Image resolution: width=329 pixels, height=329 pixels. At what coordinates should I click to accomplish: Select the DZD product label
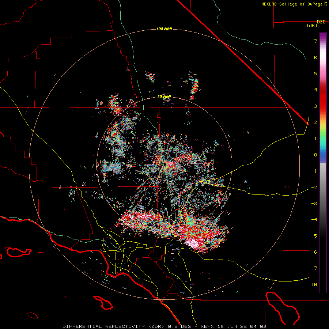click(x=321, y=22)
